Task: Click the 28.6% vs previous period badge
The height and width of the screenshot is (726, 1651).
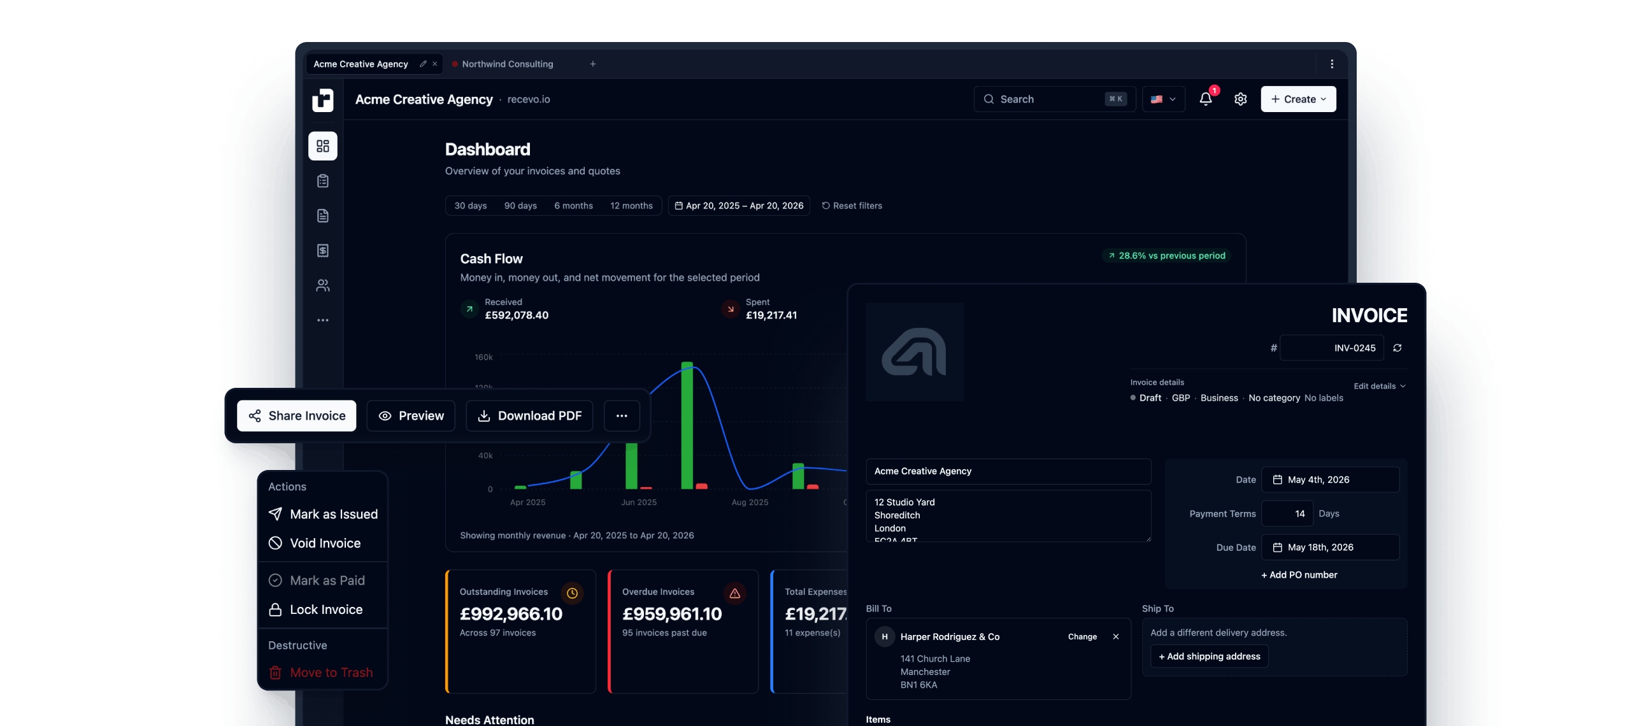Action: (x=1166, y=255)
